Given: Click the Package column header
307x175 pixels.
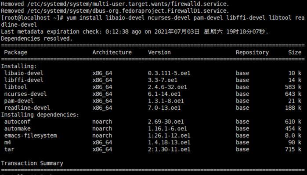Looking at the screenshot, I should [x=16, y=52].
